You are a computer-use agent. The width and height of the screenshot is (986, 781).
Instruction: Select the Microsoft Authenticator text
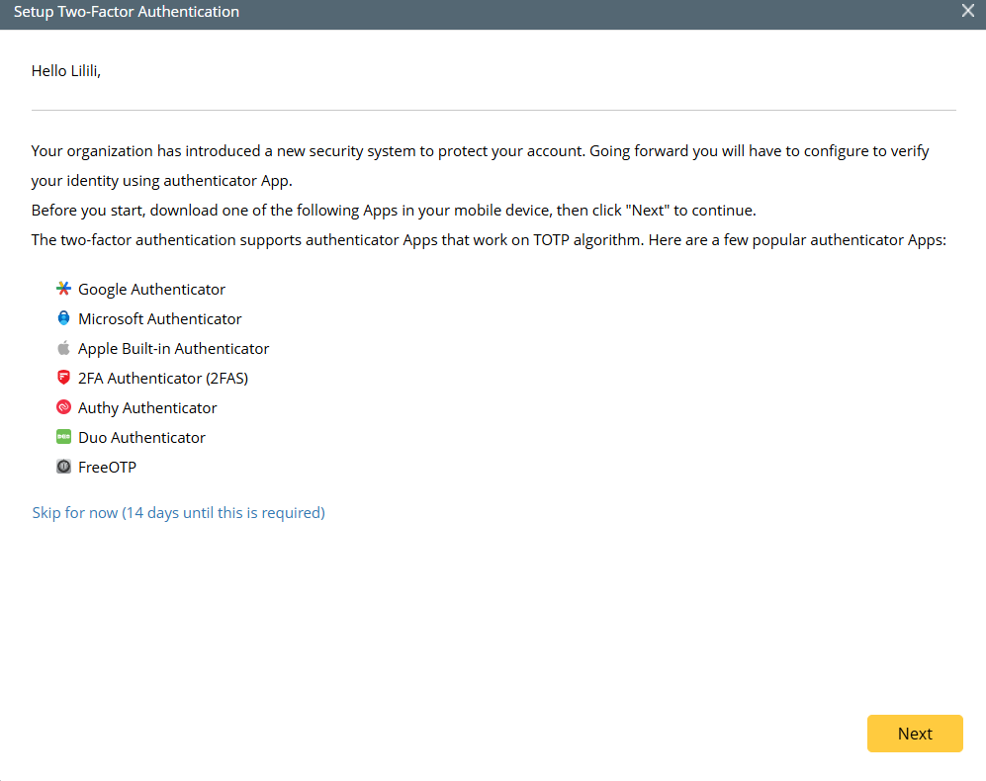tap(159, 319)
